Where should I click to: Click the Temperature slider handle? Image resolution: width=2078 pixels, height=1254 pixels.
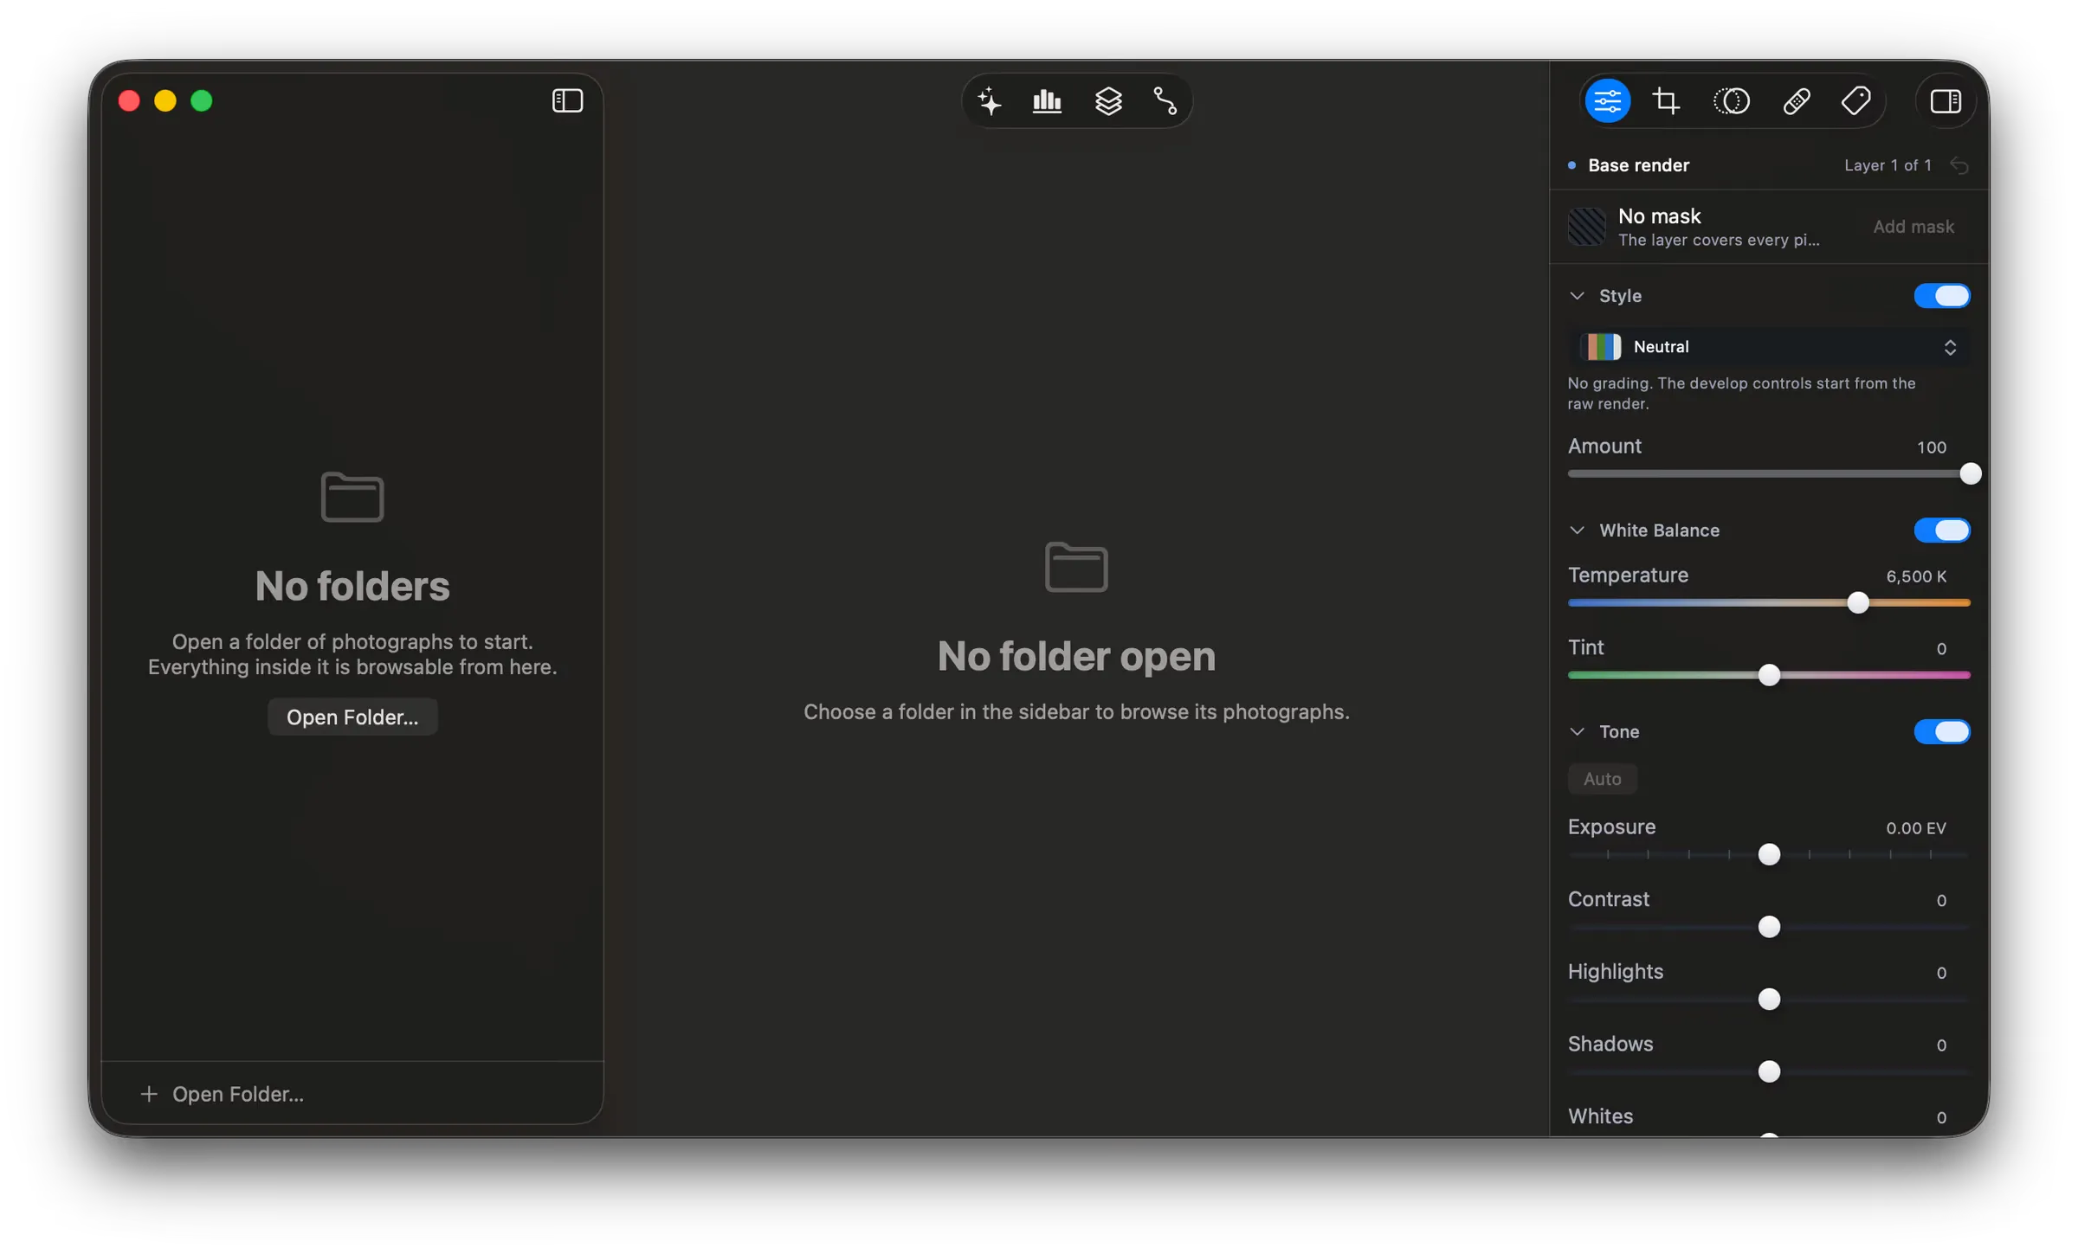1857,603
